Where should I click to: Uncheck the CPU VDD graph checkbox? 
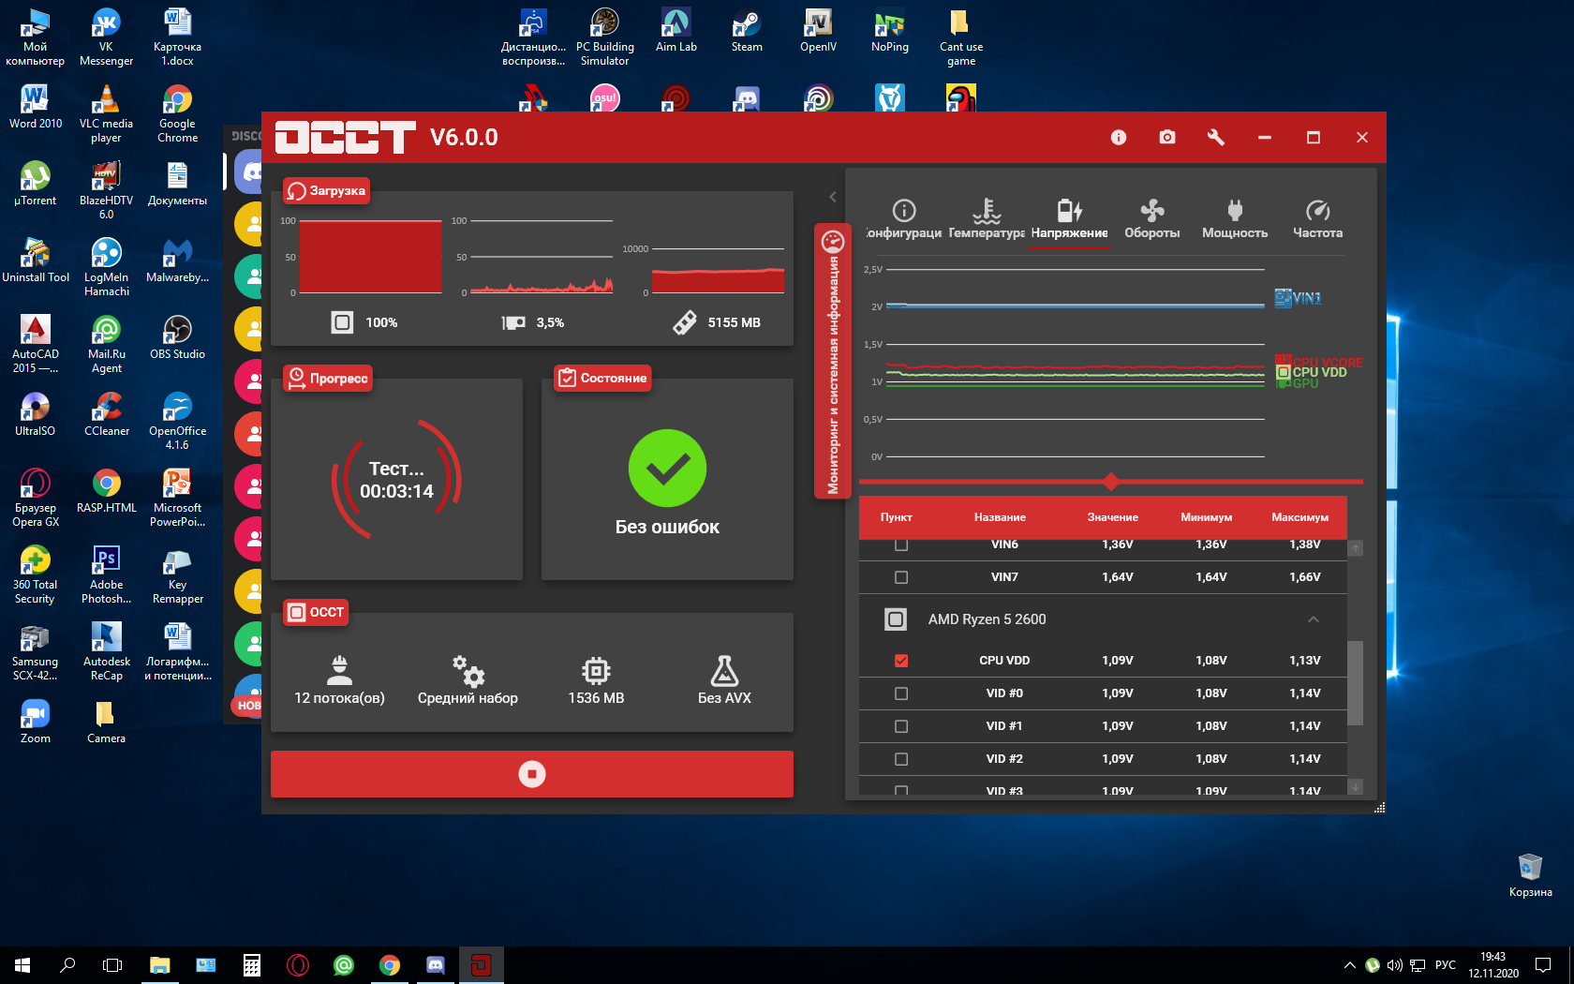pos(901,661)
